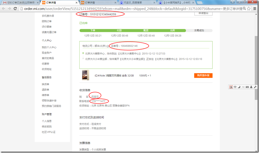Open 收货地址 in the sidebar
Image resolution: width=259 pixels, height=153 pixels.
pyautogui.click(x=47, y=69)
